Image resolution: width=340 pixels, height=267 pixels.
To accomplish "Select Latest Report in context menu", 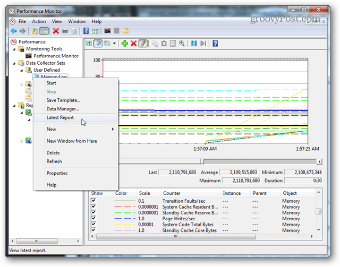I will coord(75,117).
